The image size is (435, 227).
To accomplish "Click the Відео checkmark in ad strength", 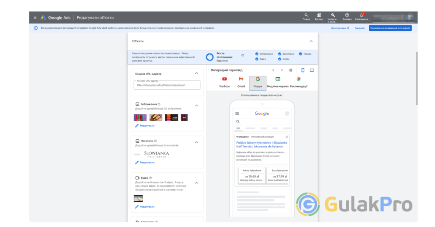I will click(x=257, y=59).
